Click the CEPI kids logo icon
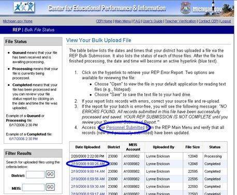 point(24,7)
